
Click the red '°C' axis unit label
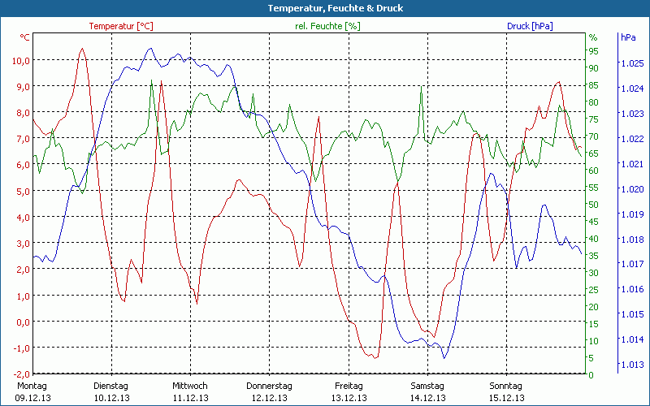tap(24, 37)
